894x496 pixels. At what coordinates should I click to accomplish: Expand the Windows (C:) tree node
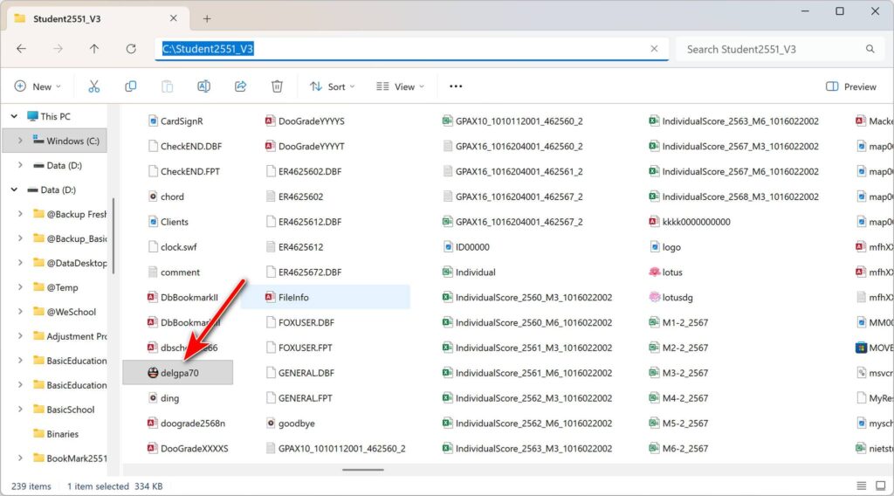click(20, 141)
